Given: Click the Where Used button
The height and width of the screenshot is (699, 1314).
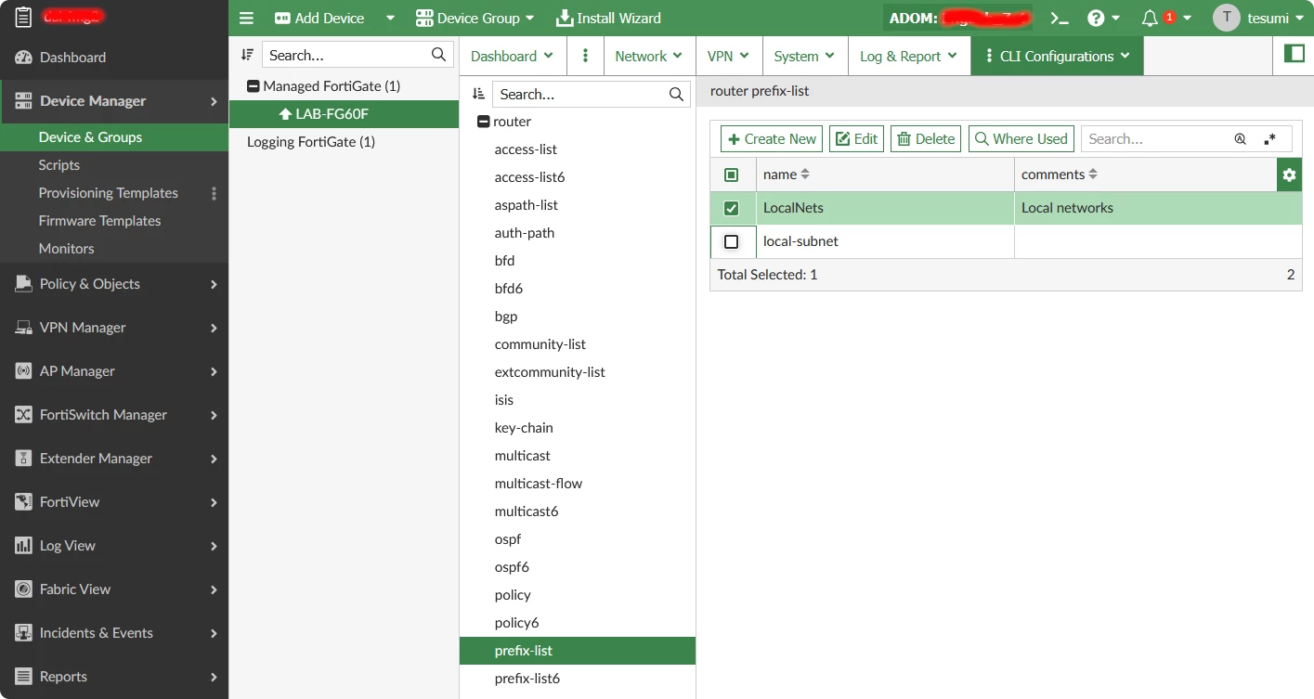Looking at the screenshot, I should 1021,139.
